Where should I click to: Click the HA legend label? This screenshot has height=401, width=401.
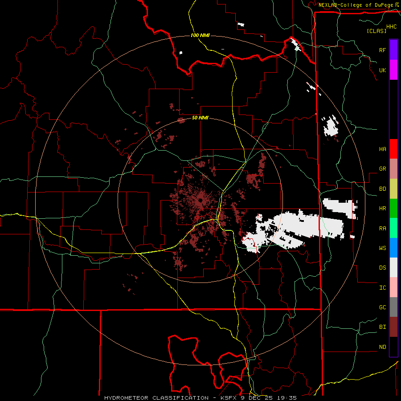coord(382,149)
